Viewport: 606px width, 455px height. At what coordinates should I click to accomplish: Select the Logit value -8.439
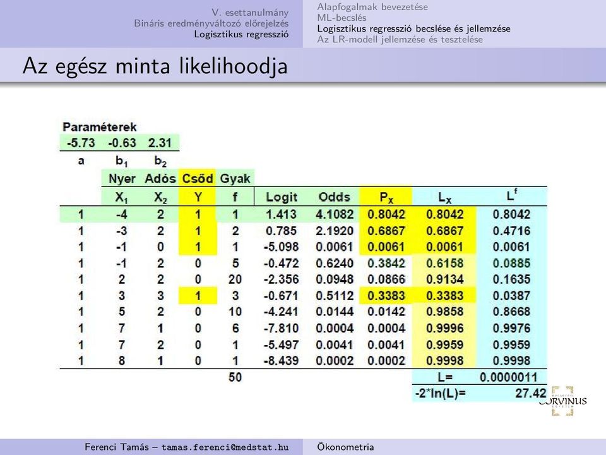click(281, 361)
